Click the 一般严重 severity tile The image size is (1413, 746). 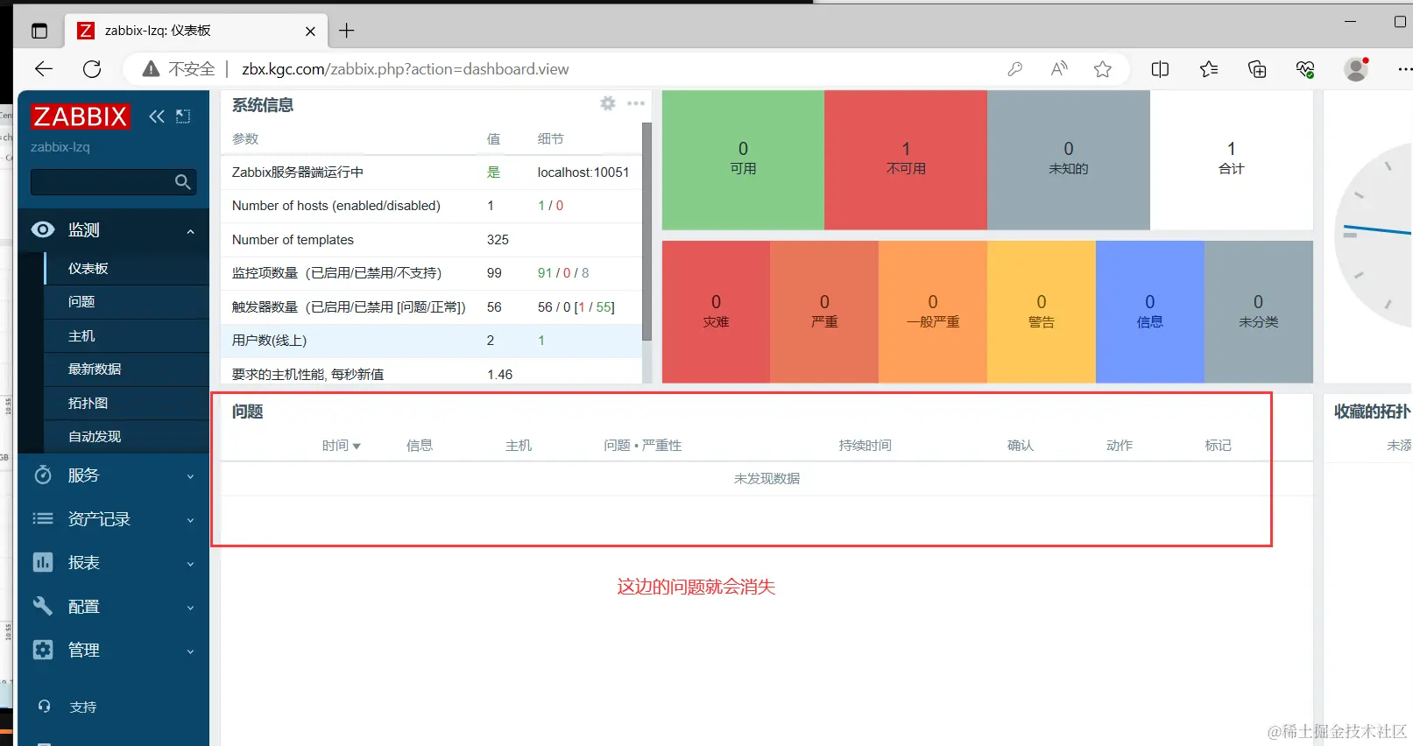(x=933, y=312)
